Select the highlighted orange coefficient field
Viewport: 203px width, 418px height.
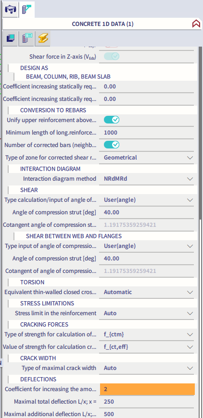tap(147, 389)
